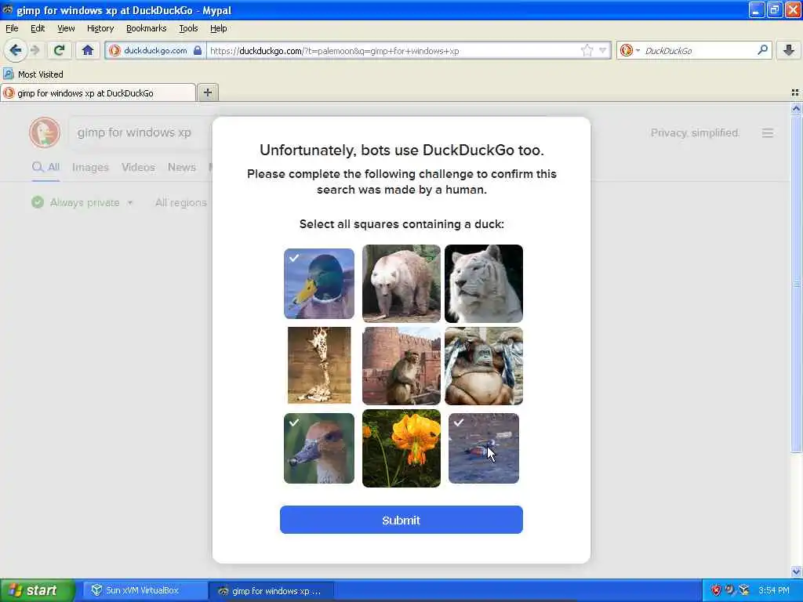The width and height of the screenshot is (803, 602).
Task: Open the browser Home page
Action: pos(88,50)
